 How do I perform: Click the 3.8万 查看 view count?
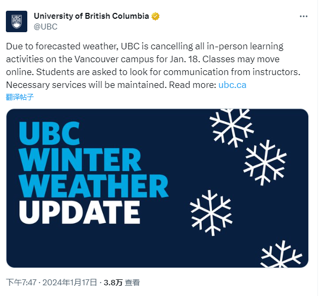click(121, 283)
